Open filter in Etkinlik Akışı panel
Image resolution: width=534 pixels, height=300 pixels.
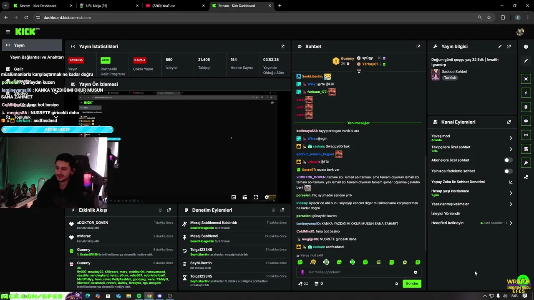tap(160, 210)
